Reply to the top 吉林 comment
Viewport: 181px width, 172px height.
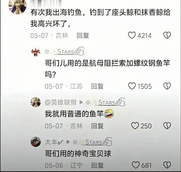(83, 35)
